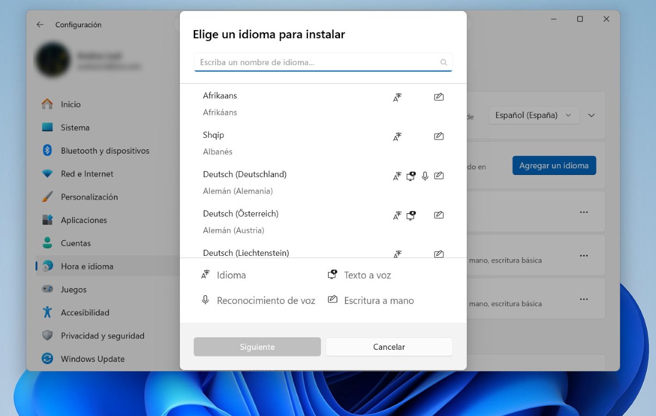This screenshot has height=416, width=656.
Task: Click the text-to-speech icon for Deutsch (Österreich)
Action: pyautogui.click(x=411, y=215)
